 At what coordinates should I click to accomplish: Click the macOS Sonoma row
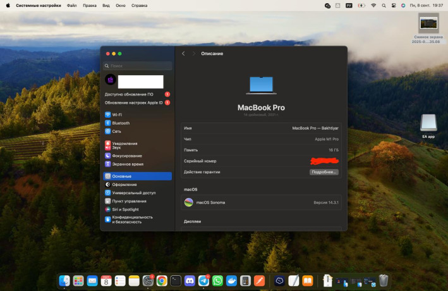pos(261,202)
